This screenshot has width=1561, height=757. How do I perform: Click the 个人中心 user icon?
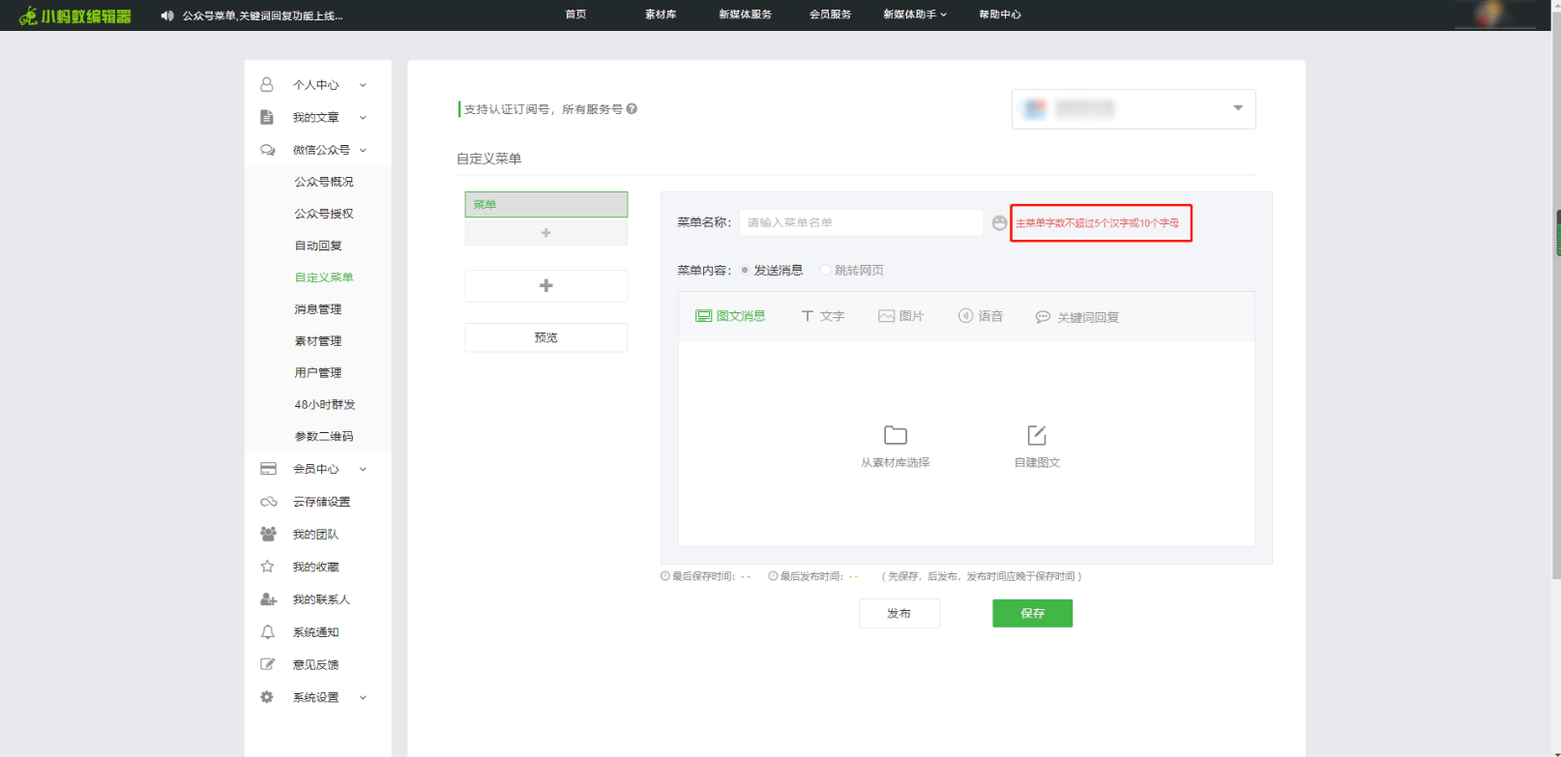tap(267, 85)
